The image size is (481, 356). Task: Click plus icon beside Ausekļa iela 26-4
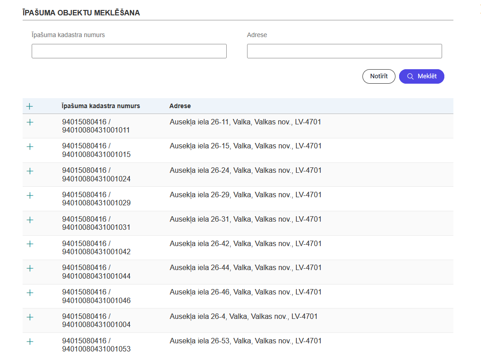pyautogui.click(x=30, y=317)
